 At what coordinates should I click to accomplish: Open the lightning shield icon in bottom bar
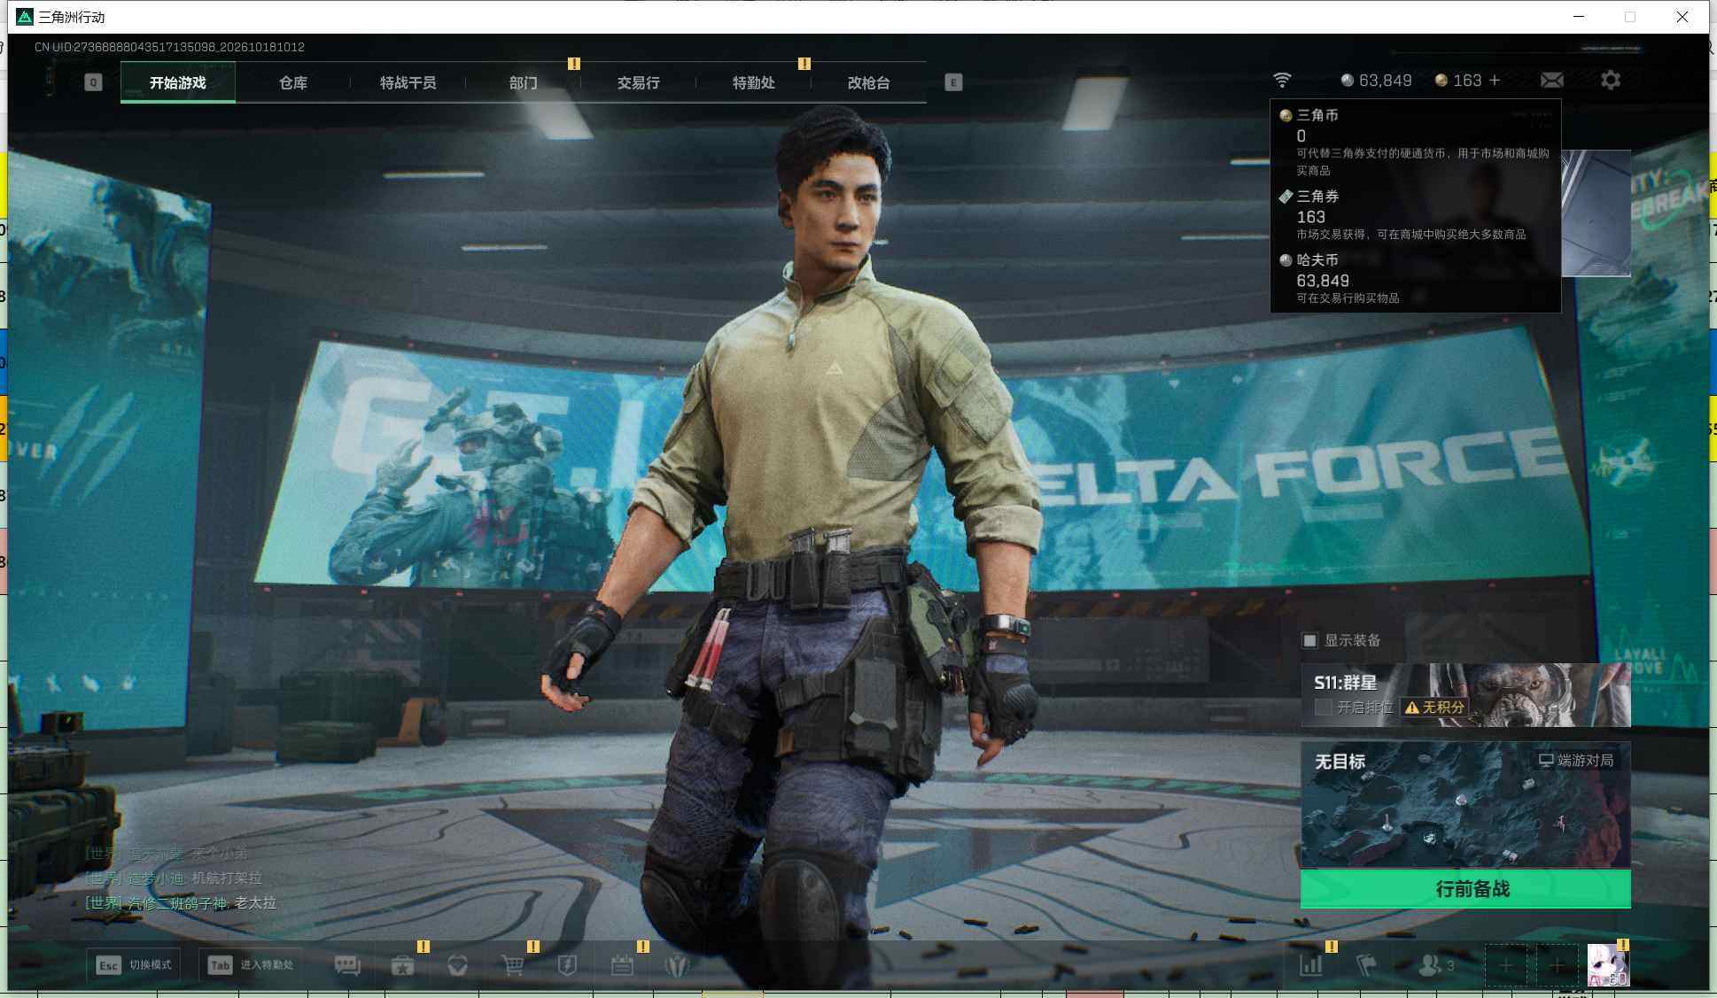tap(567, 965)
